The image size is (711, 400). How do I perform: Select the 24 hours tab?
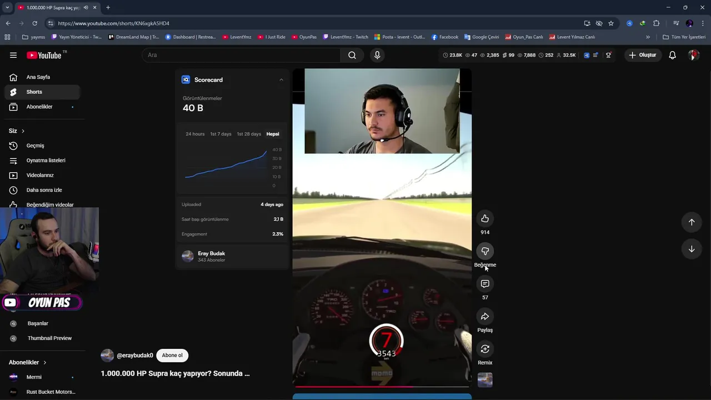(195, 134)
